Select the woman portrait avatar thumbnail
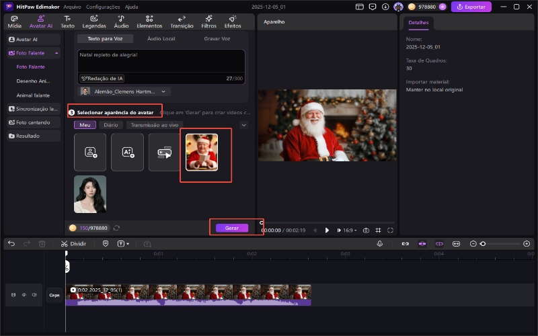Screen dimensions: 538x336 tap(90, 194)
